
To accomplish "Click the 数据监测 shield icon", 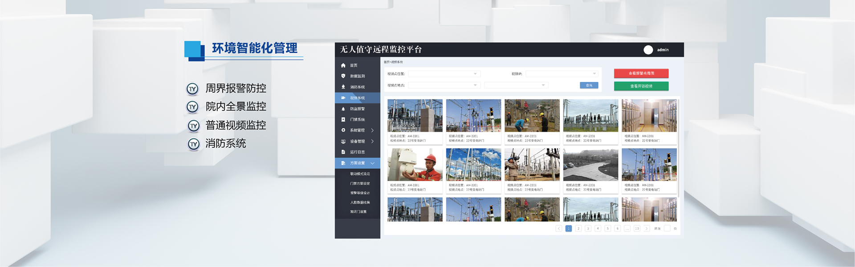I will point(343,76).
